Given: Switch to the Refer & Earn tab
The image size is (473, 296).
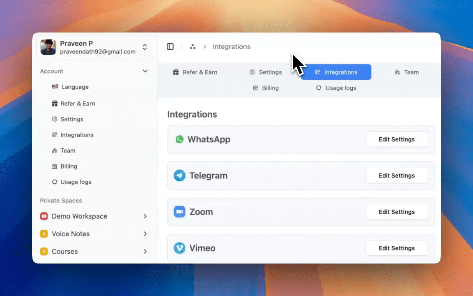Looking at the screenshot, I should coord(195,72).
